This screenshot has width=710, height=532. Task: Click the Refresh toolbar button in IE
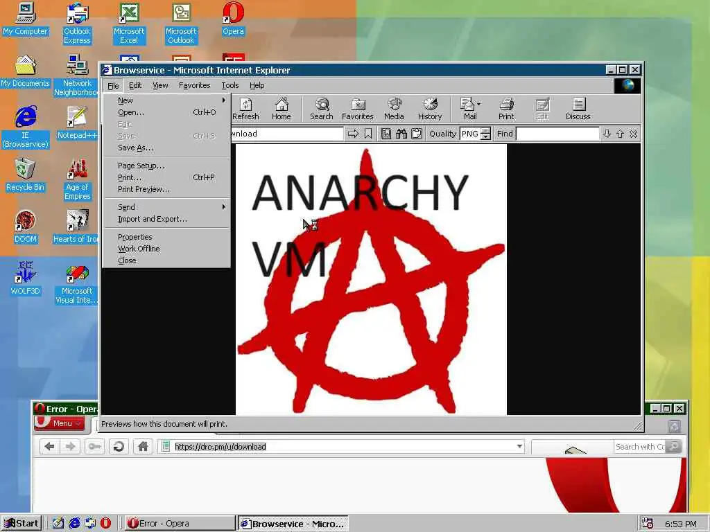245,109
